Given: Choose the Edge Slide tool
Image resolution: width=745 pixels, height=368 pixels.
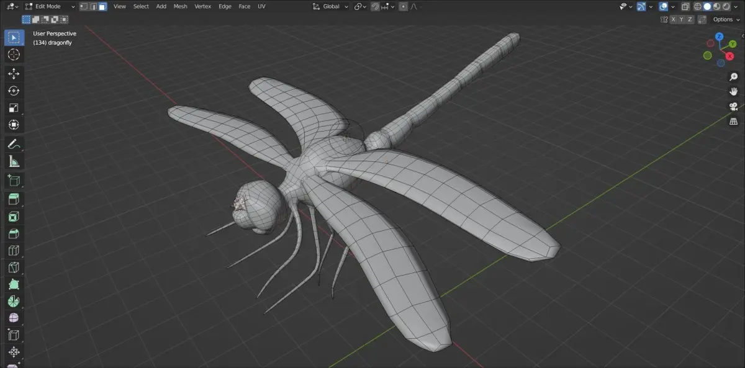Looking at the screenshot, I should click(14, 336).
